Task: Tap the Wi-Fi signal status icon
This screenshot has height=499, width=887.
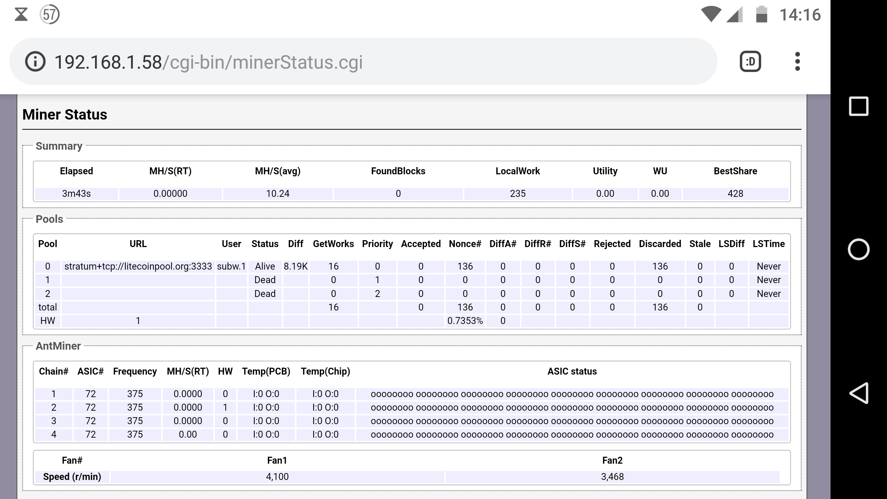Action: [711, 15]
